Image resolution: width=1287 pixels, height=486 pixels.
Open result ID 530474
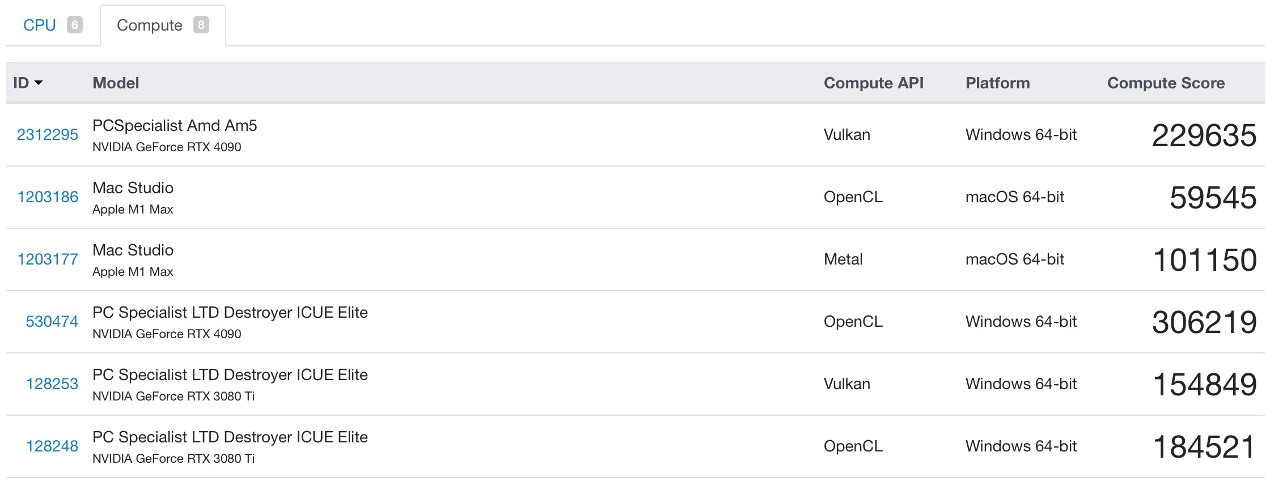[52, 321]
